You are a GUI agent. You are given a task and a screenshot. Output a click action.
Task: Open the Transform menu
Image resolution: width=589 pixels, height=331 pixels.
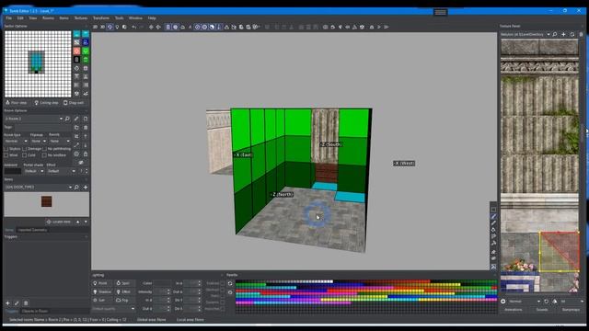coord(101,18)
